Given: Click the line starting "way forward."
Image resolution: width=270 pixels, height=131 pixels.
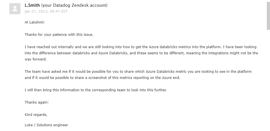Looking at the screenshot, I should pyautogui.click(x=35, y=59).
